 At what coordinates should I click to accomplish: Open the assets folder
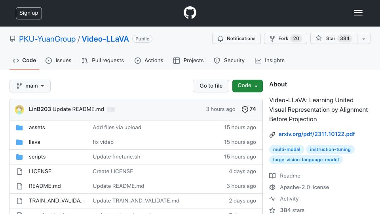pyautogui.click(x=37, y=127)
